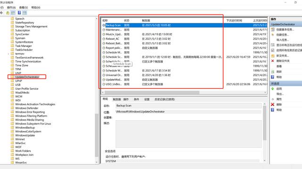Open the 操作(A) menu
The height and width of the screenshot is (169, 302).
(11, 8)
